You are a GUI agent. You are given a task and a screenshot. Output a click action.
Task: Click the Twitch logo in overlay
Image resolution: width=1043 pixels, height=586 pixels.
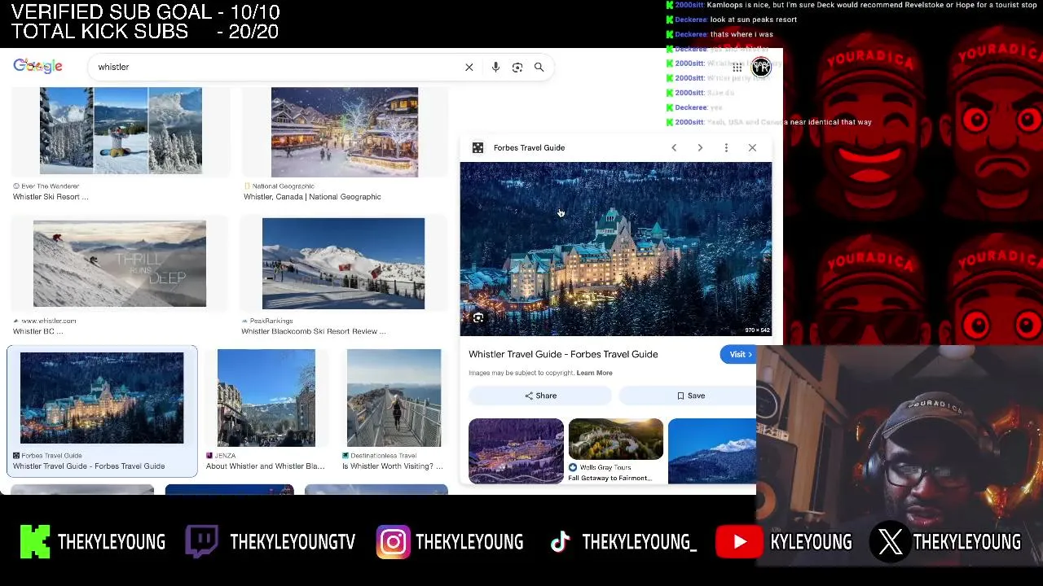[x=201, y=542]
